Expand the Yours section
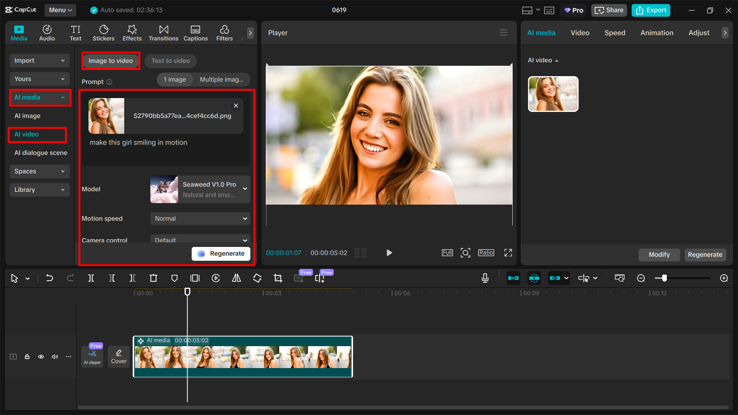This screenshot has height=415, width=738. pos(40,79)
